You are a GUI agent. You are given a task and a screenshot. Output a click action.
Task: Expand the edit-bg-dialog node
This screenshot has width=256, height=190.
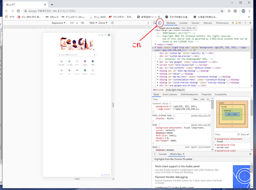[158, 71]
